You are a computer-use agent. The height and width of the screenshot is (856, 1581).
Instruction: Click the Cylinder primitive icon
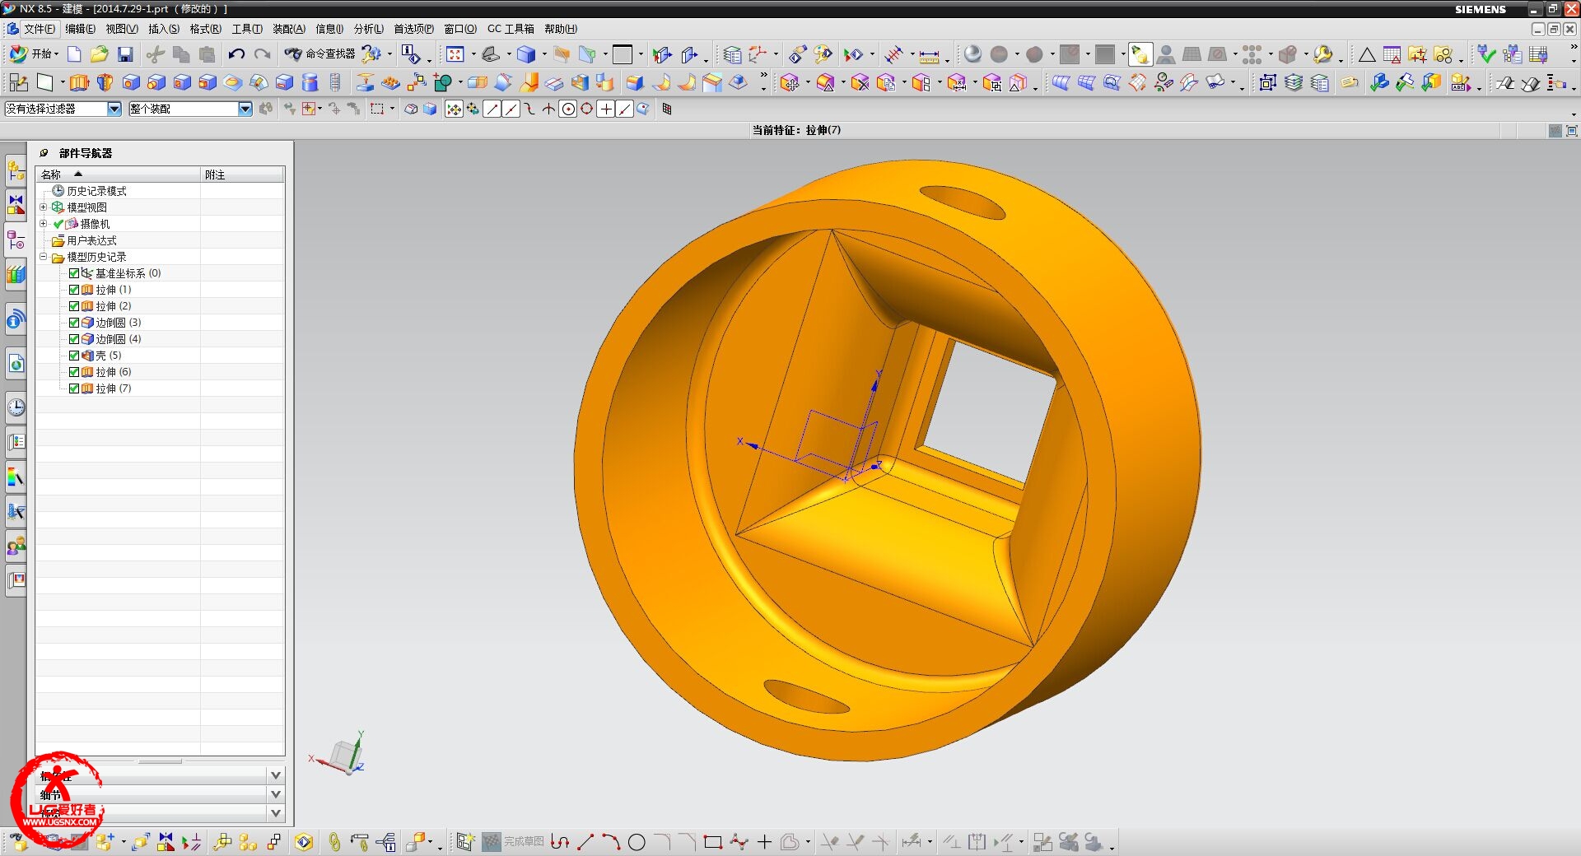pyautogui.click(x=310, y=82)
